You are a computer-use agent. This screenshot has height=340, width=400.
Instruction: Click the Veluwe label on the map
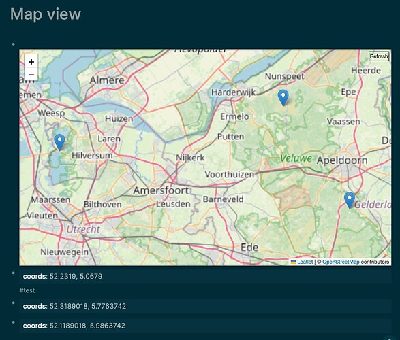[x=296, y=158]
